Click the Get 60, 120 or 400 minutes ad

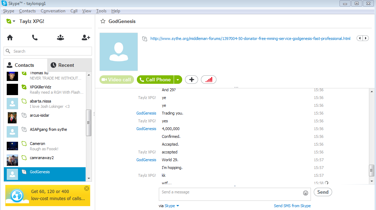tap(48, 196)
